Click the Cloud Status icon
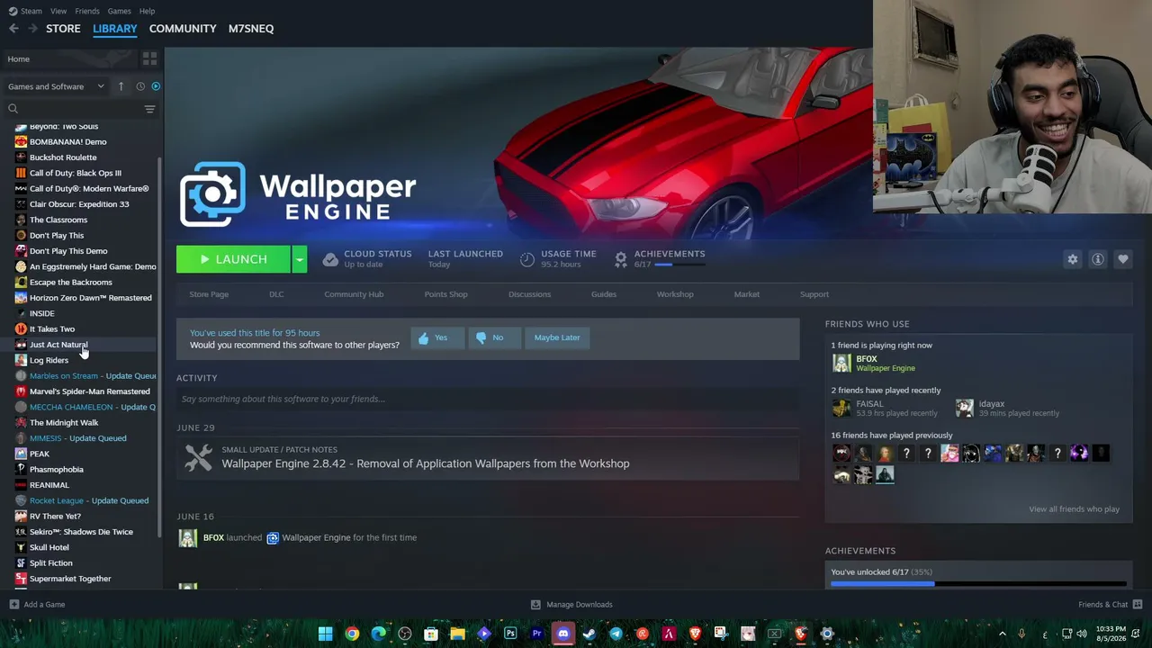Screen dimensions: 1152x648 tap(330, 259)
